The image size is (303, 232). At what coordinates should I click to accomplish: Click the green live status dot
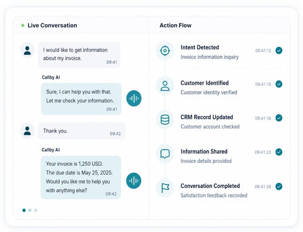click(23, 25)
